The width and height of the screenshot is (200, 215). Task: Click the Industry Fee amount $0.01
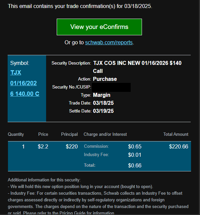point(135,155)
